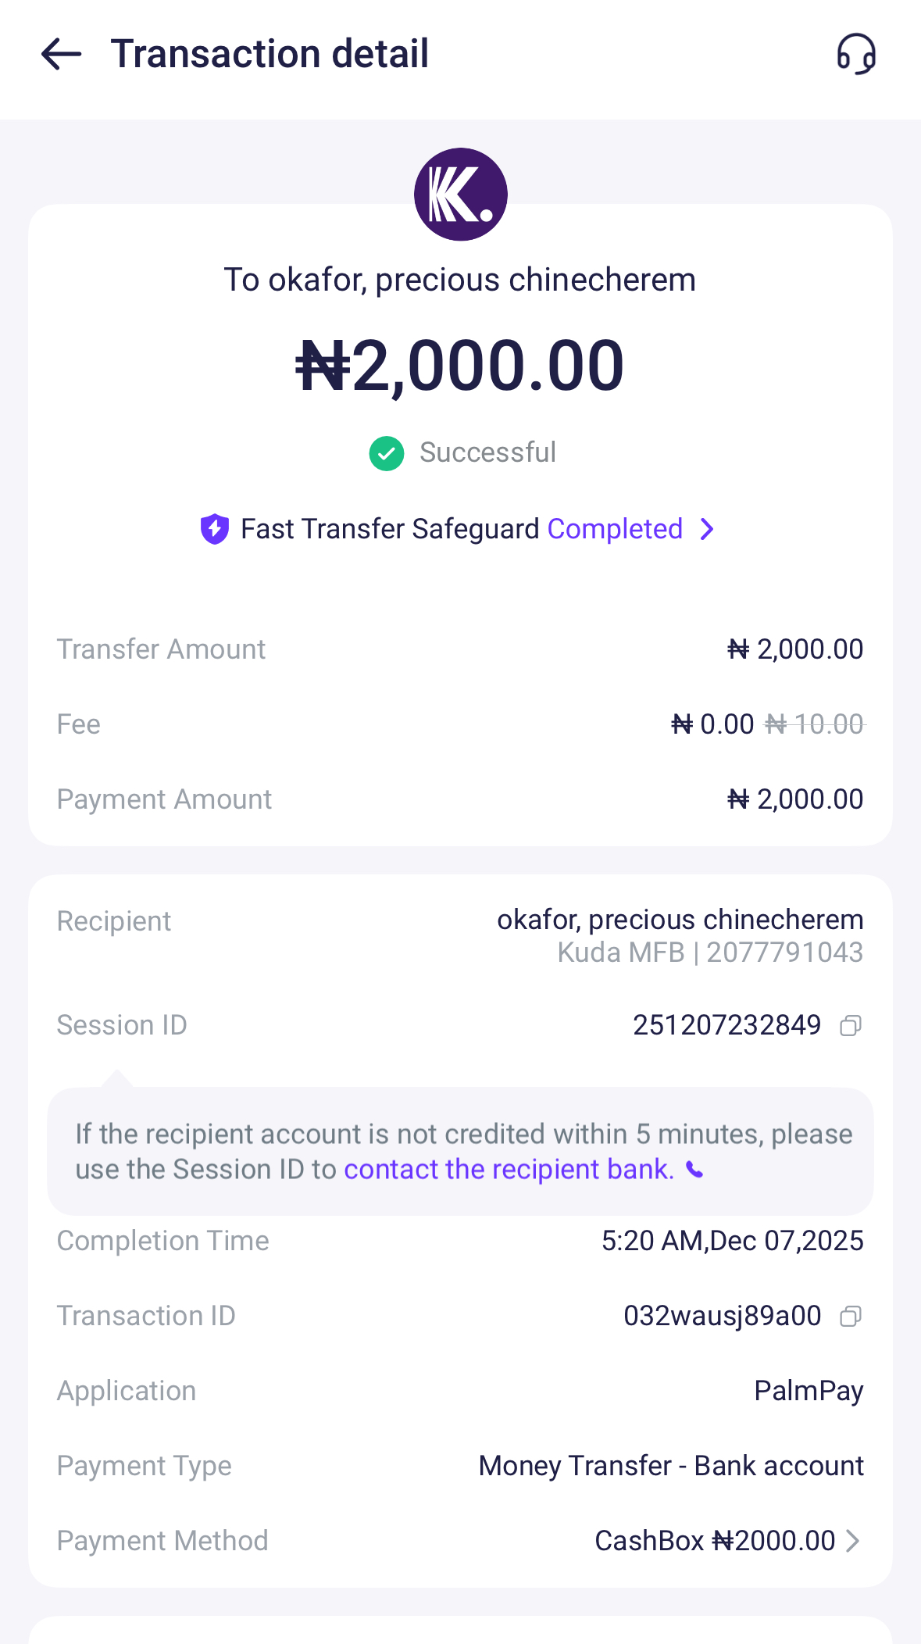Tap the struck-through ₦10.00 fee
Screen dimensions: 921x1644
(815, 724)
